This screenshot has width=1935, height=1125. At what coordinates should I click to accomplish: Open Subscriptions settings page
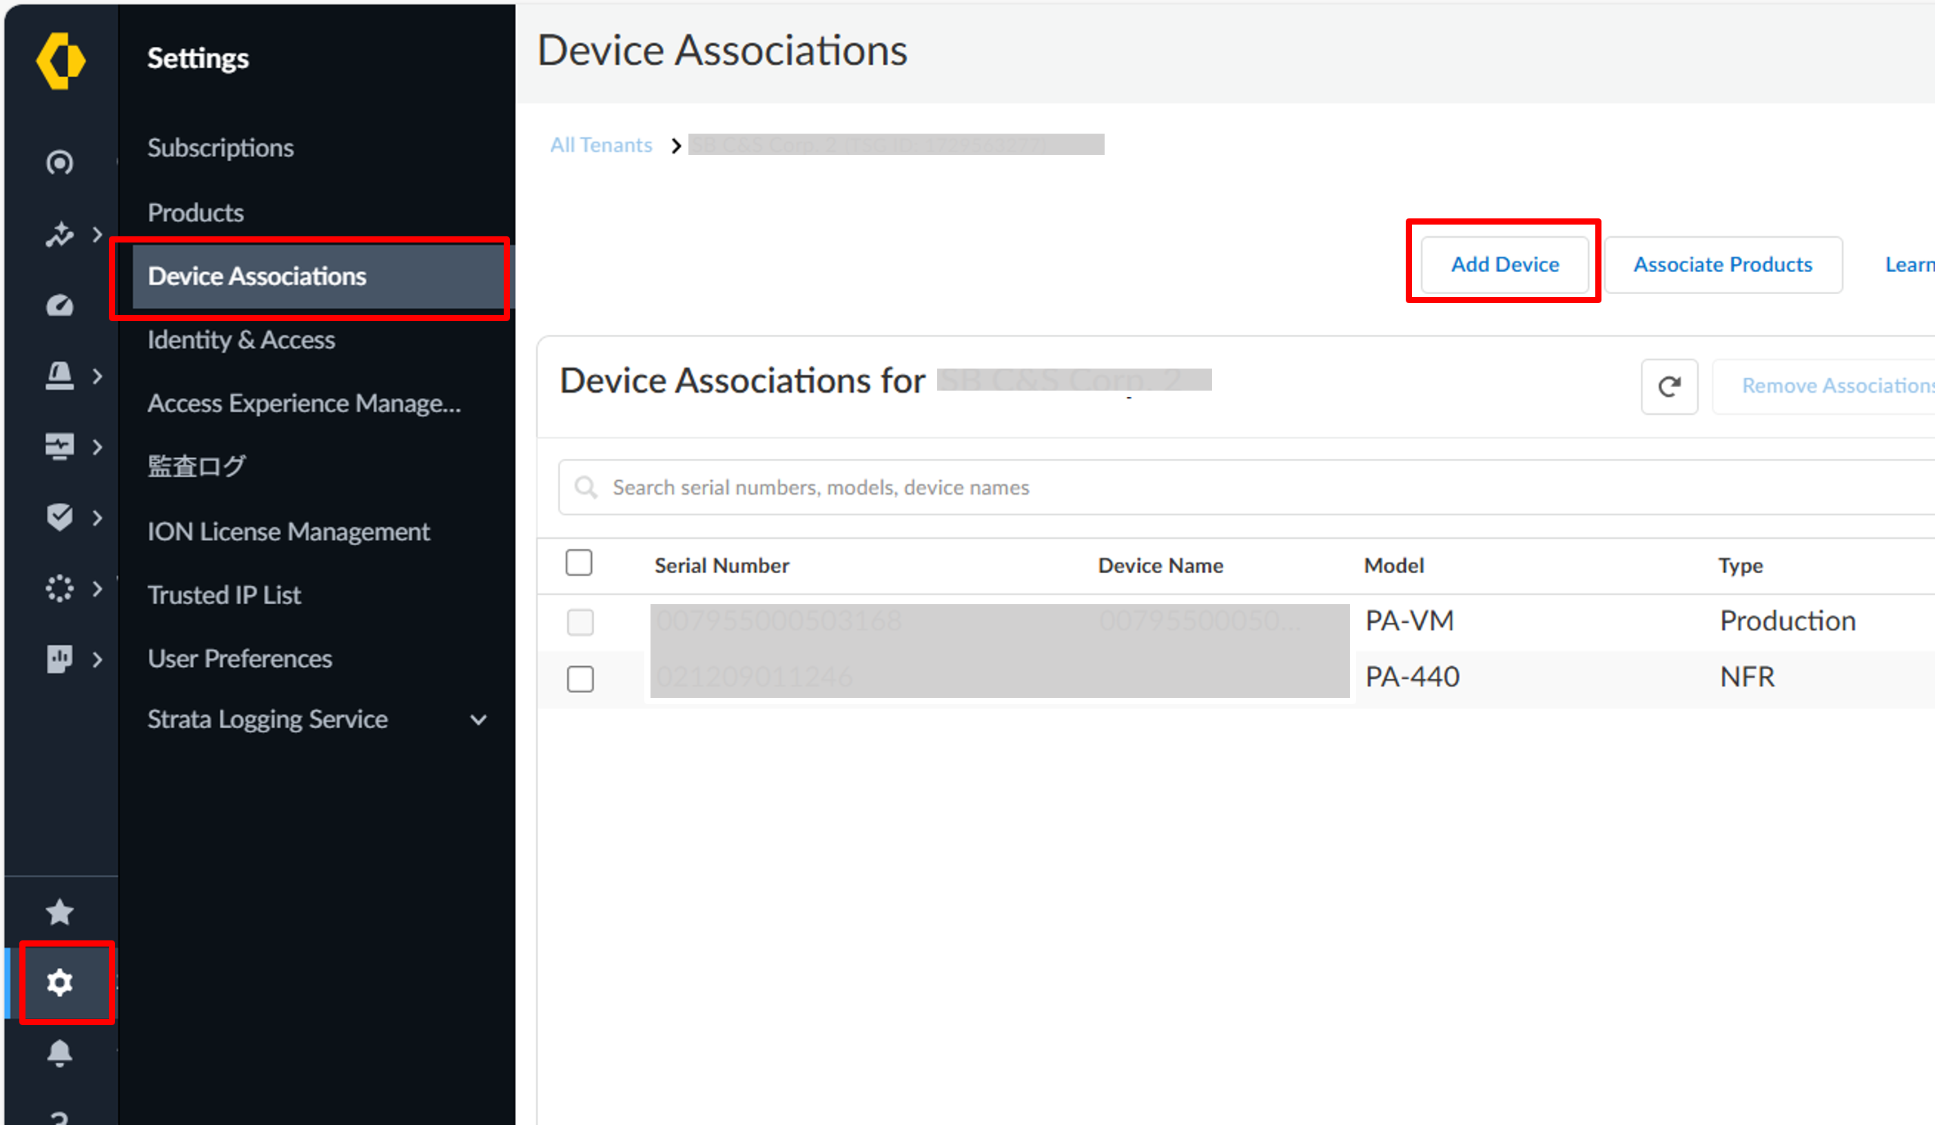pos(221,147)
